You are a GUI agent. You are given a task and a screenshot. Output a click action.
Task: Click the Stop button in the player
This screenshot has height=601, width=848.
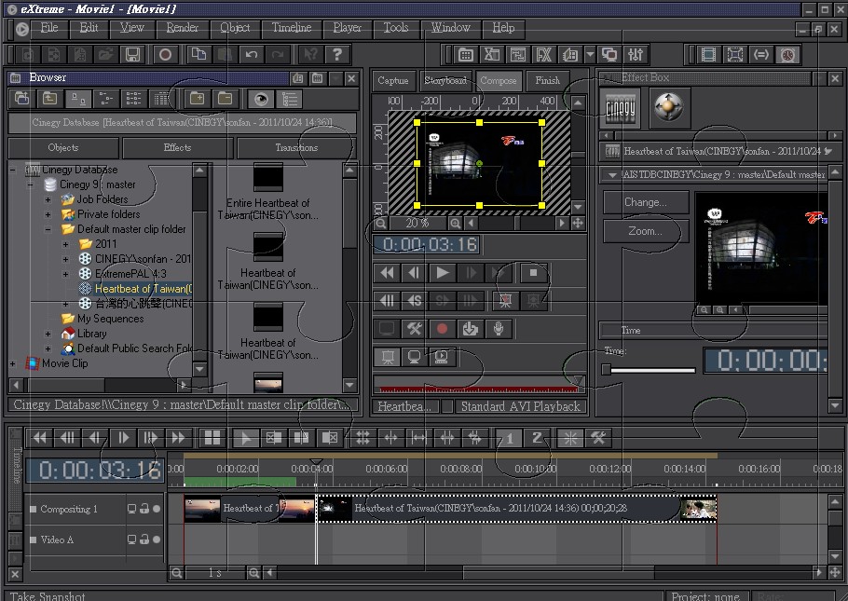pos(533,273)
